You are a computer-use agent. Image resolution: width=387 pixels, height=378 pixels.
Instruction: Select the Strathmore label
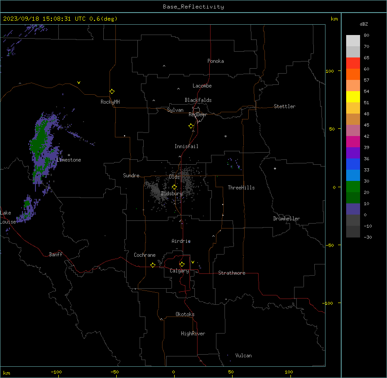coord(232,273)
